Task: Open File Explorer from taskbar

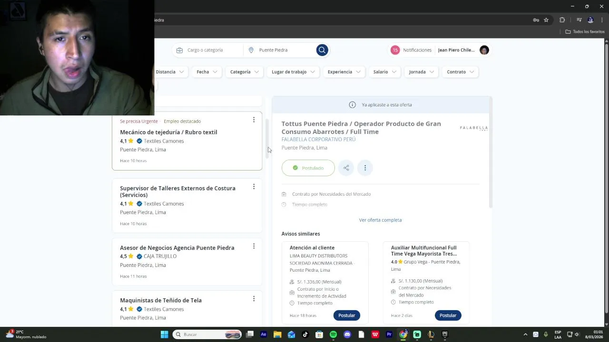Action: (x=277, y=334)
